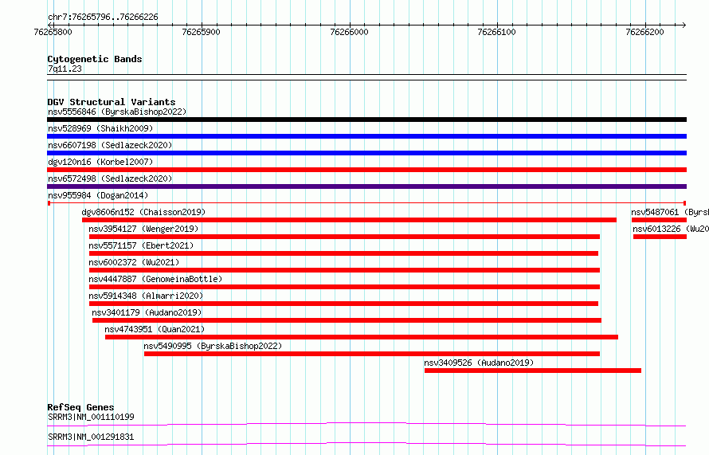Viewport: 709px width, 455px height.
Task: Open the SRRM3|NM_001291831 gene label
Action: (x=91, y=437)
